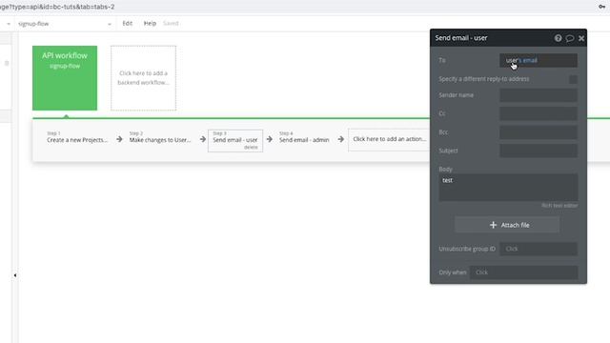The image size is (610, 343).
Task: Open help icon in Send email panel
Action: (558, 38)
